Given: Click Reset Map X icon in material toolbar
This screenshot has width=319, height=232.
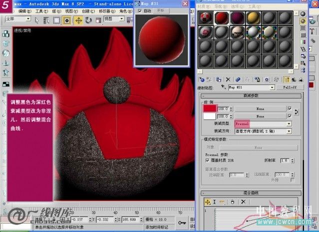Looking at the screenshot, I should 228,79.
